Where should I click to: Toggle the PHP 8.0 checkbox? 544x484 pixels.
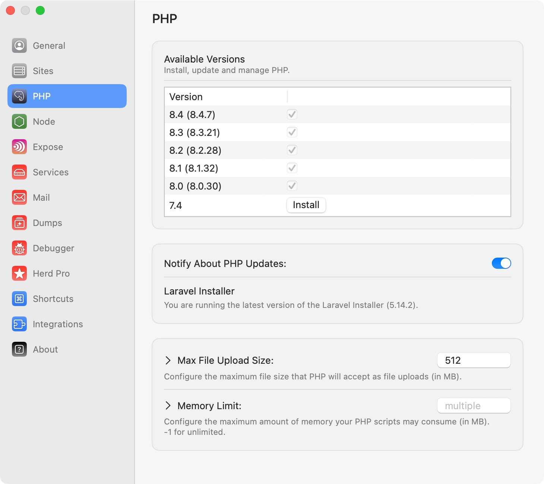click(x=292, y=186)
